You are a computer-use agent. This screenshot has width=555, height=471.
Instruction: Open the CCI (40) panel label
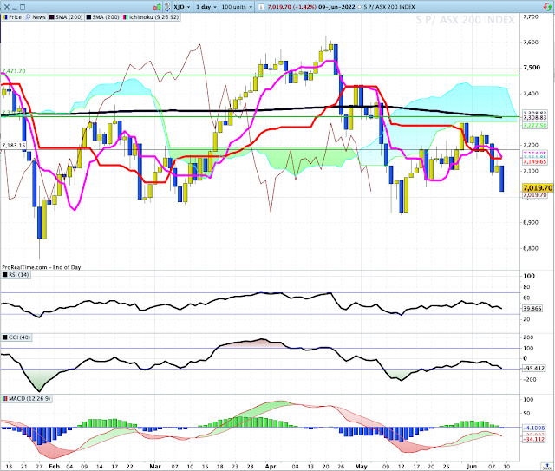point(16,337)
